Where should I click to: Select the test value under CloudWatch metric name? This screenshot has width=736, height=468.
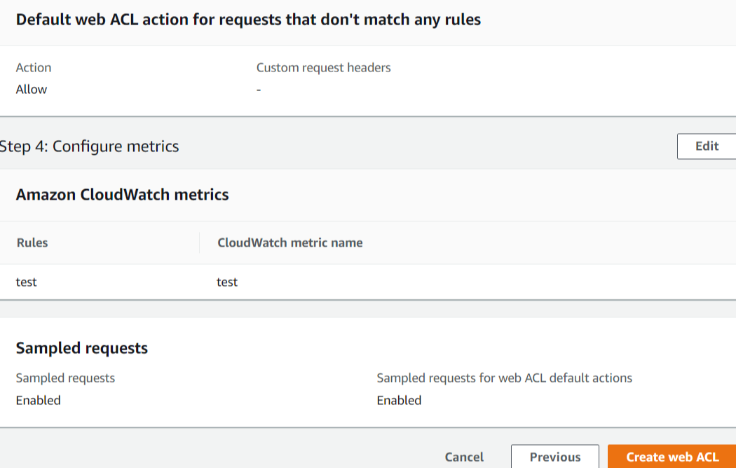coord(227,282)
